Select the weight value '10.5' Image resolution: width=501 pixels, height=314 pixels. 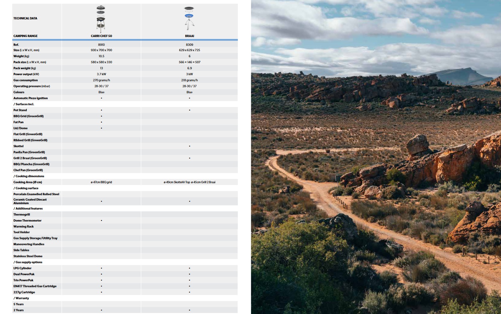(101, 56)
